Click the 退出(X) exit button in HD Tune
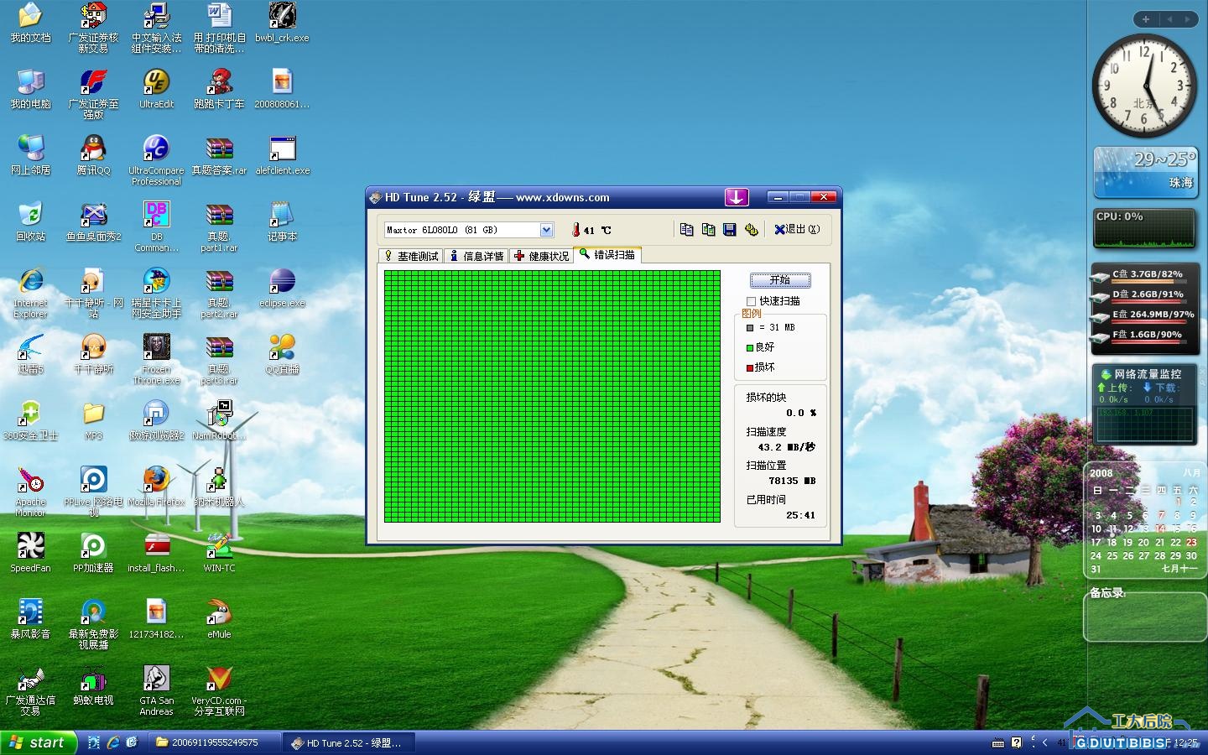 [x=797, y=229]
